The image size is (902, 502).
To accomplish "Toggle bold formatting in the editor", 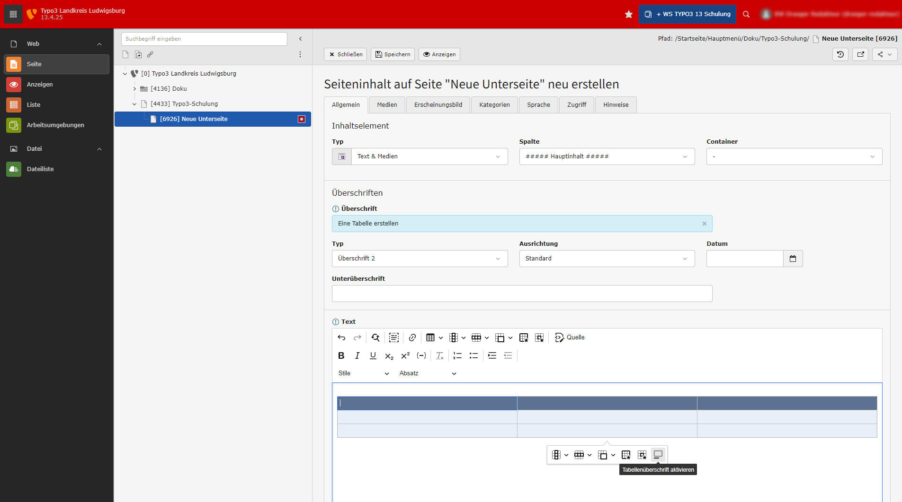I will 341,355.
